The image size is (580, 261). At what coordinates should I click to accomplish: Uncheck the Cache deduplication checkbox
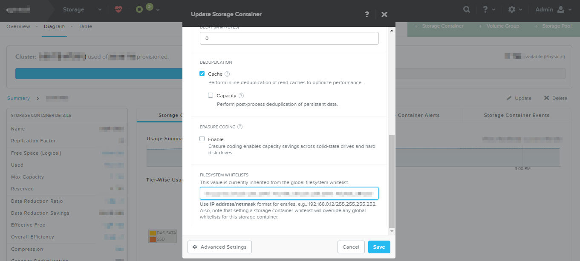202,74
